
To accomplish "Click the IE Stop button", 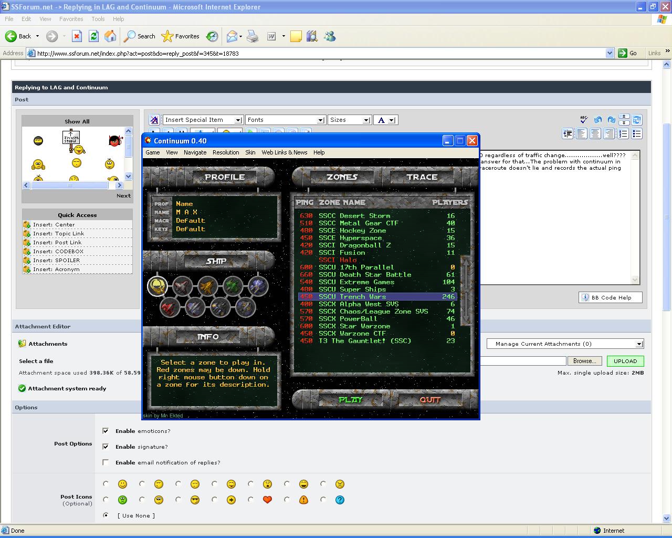I will [77, 36].
